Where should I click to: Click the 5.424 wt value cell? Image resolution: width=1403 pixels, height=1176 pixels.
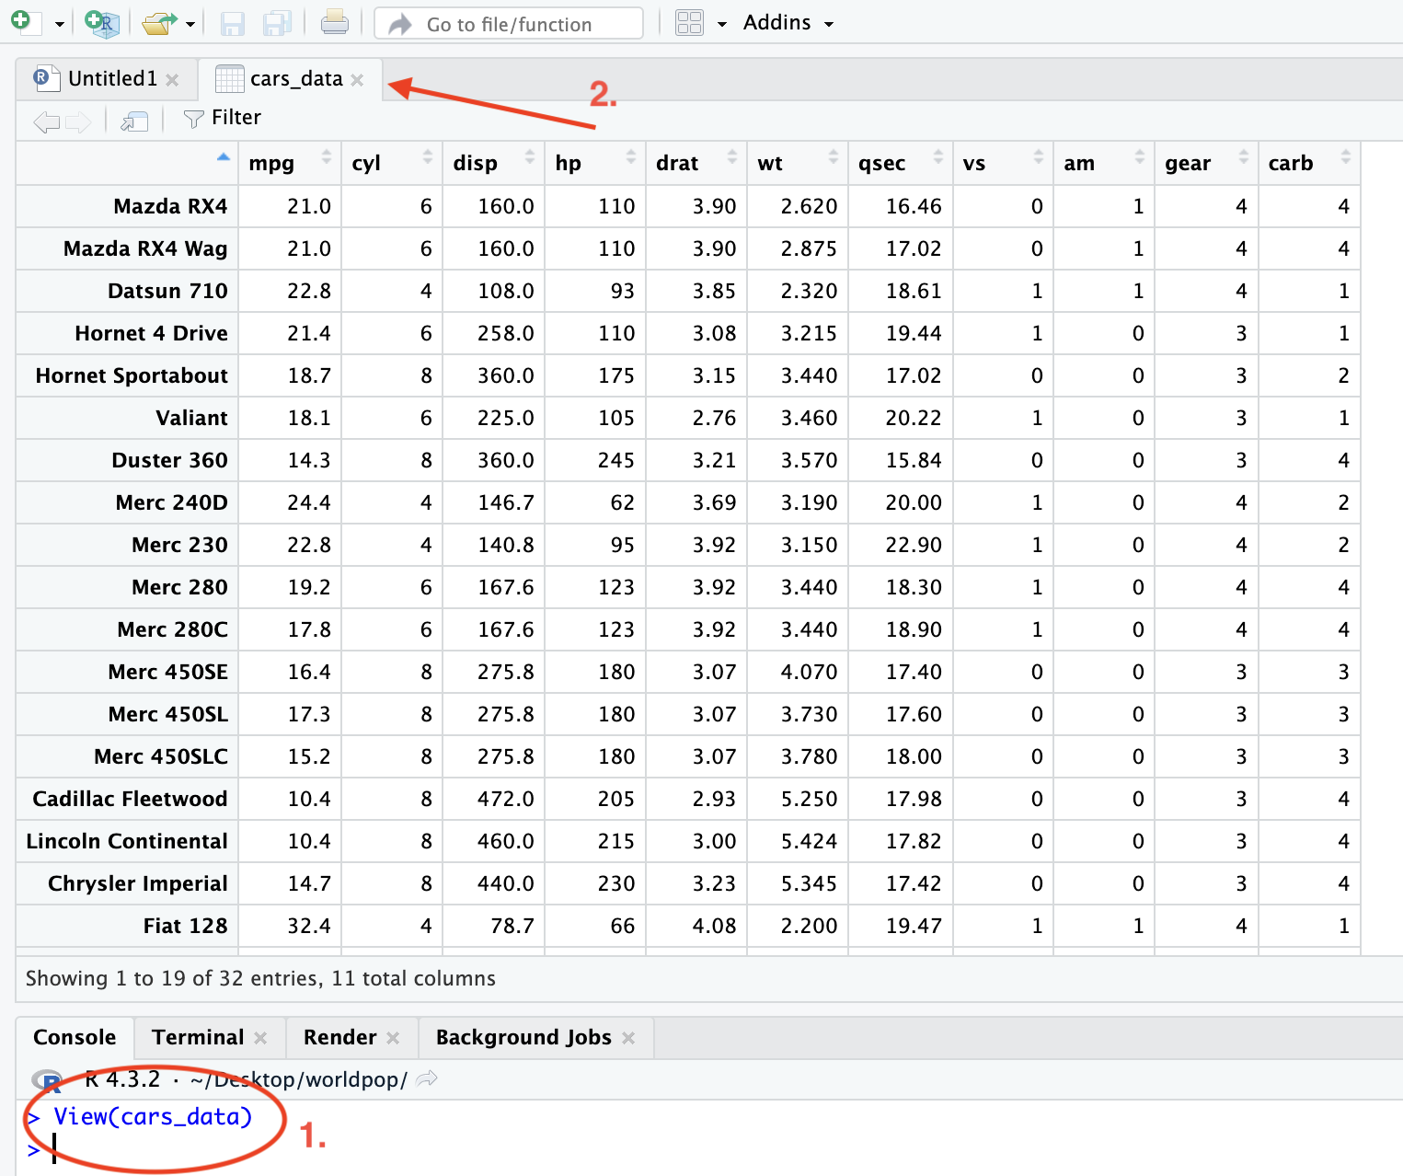(798, 841)
